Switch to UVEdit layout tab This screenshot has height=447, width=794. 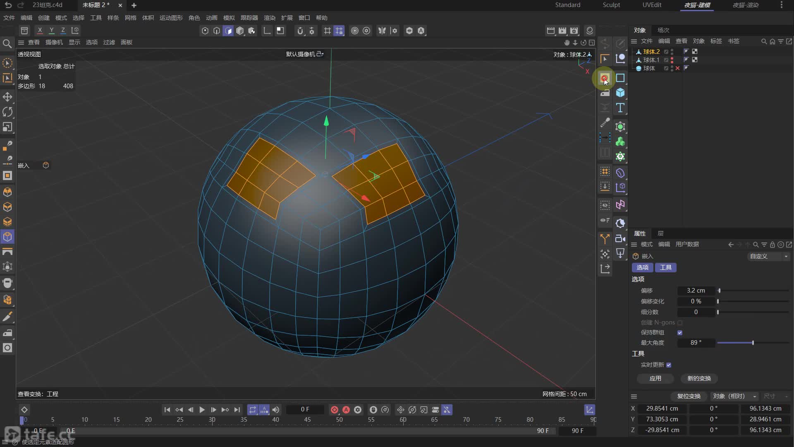(x=652, y=5)
